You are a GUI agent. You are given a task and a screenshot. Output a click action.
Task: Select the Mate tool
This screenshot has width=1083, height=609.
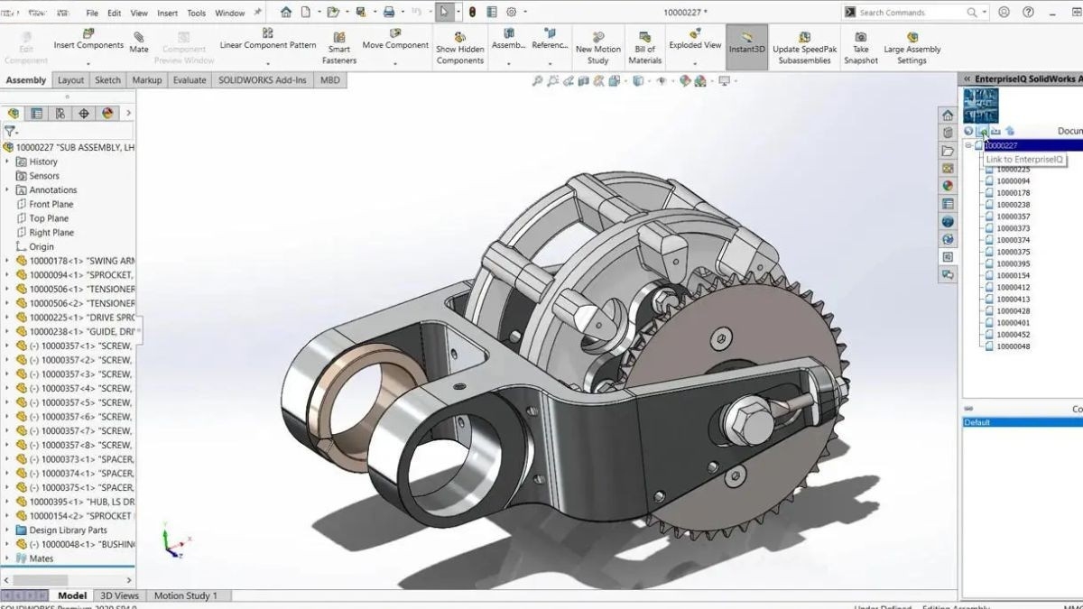139,42
